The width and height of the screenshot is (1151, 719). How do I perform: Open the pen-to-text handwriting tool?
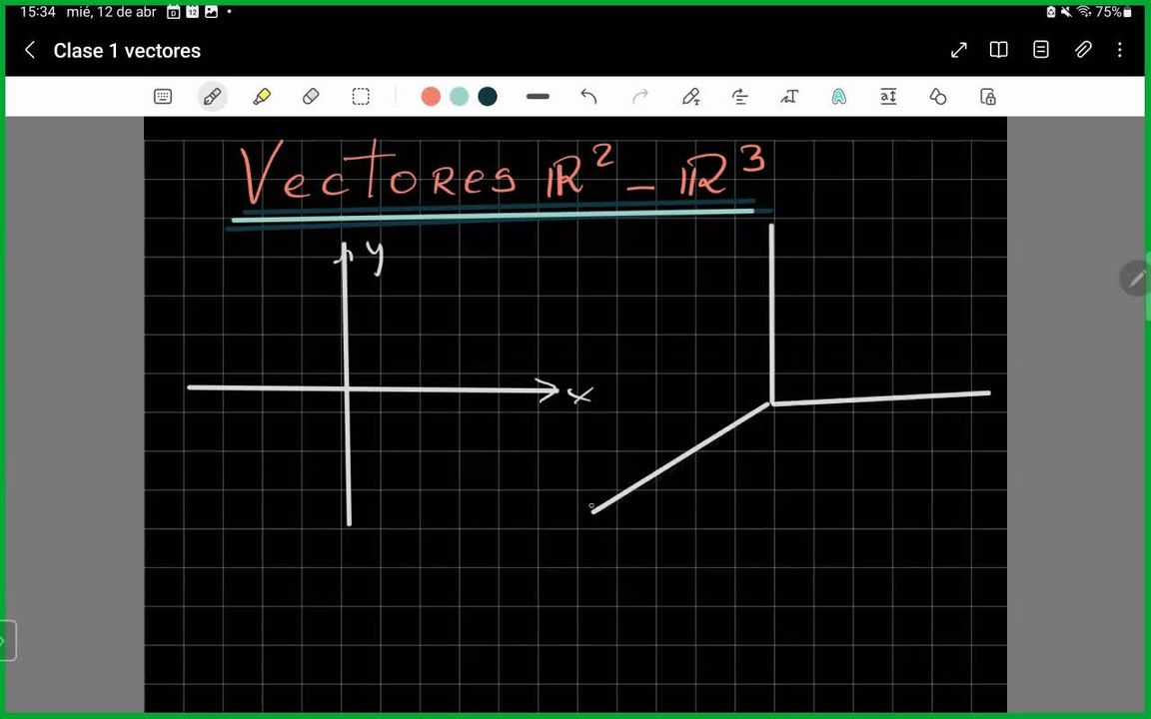[690, 97]
